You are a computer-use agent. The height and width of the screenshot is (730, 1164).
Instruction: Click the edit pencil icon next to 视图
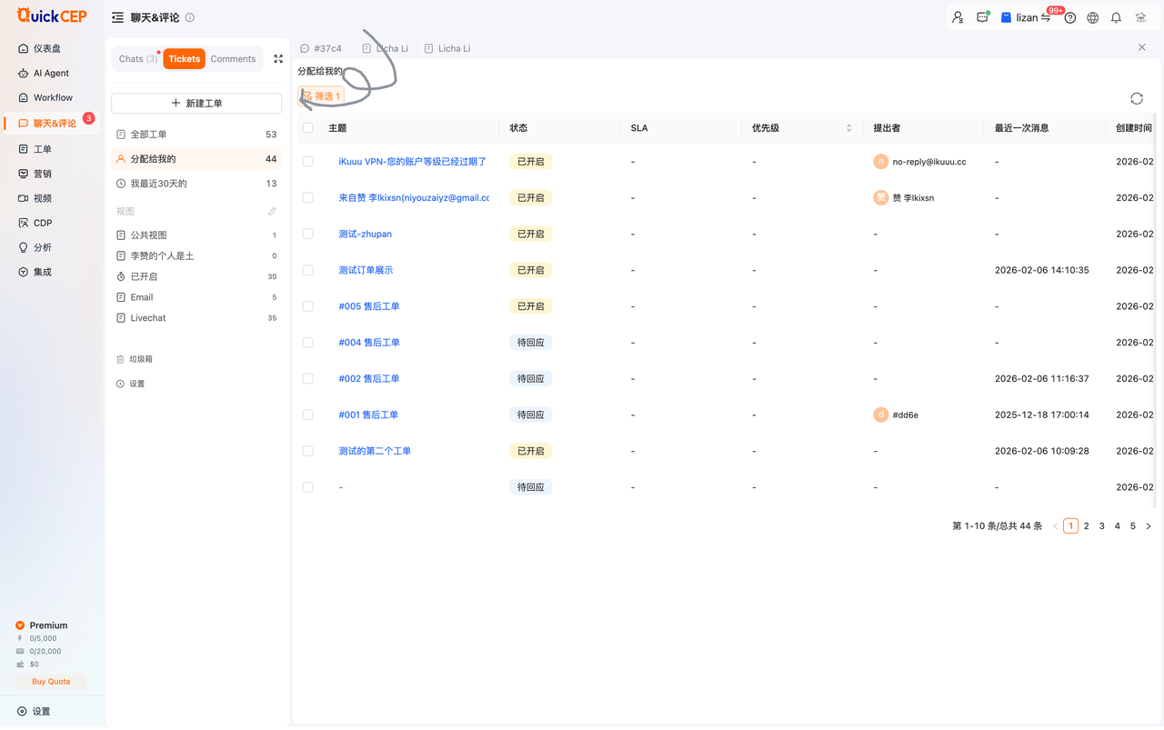click(x=272, y=212)
